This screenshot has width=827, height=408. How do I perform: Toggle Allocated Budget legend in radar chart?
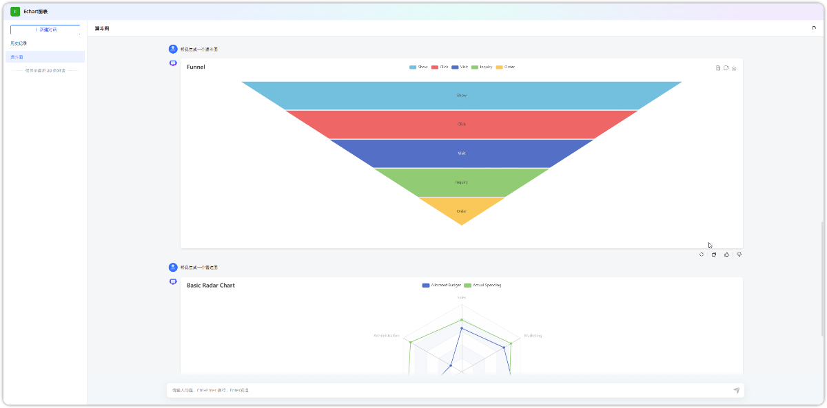coord(442,285)
